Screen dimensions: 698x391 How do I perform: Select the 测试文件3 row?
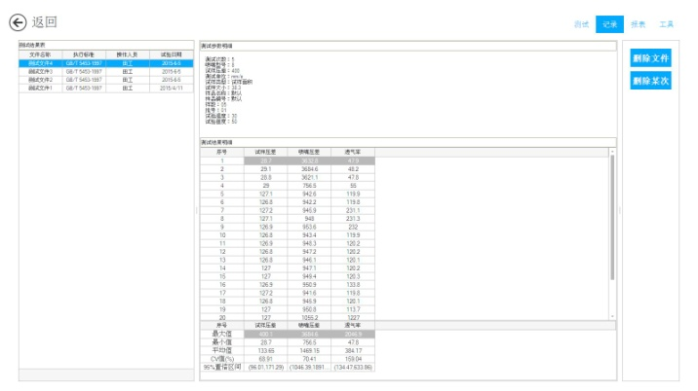(39, 71)
